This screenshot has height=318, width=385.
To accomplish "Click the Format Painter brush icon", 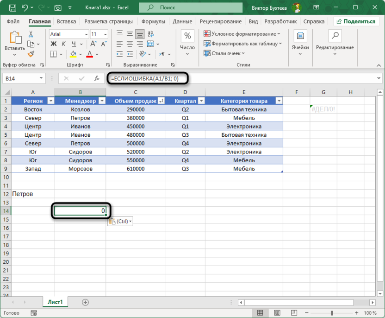I will [x=31, y=54].
